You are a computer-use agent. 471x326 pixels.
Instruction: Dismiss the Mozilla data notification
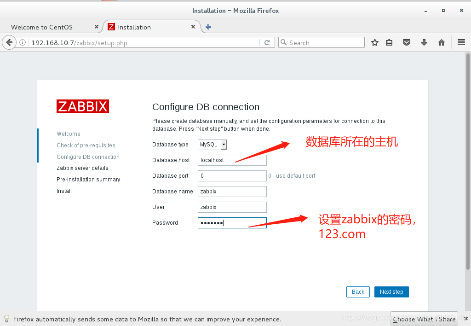point(465,319)
